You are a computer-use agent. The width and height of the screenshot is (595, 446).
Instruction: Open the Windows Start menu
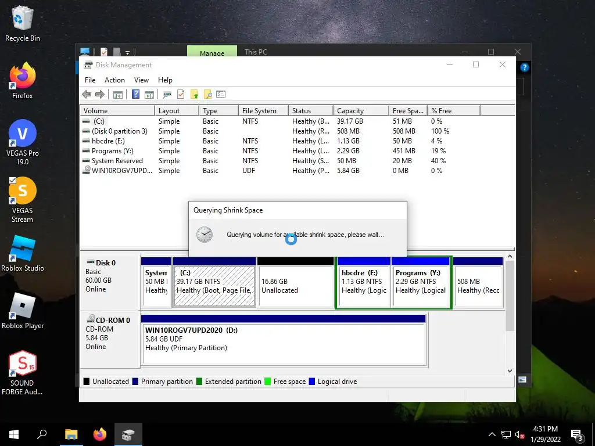(14, 434)
